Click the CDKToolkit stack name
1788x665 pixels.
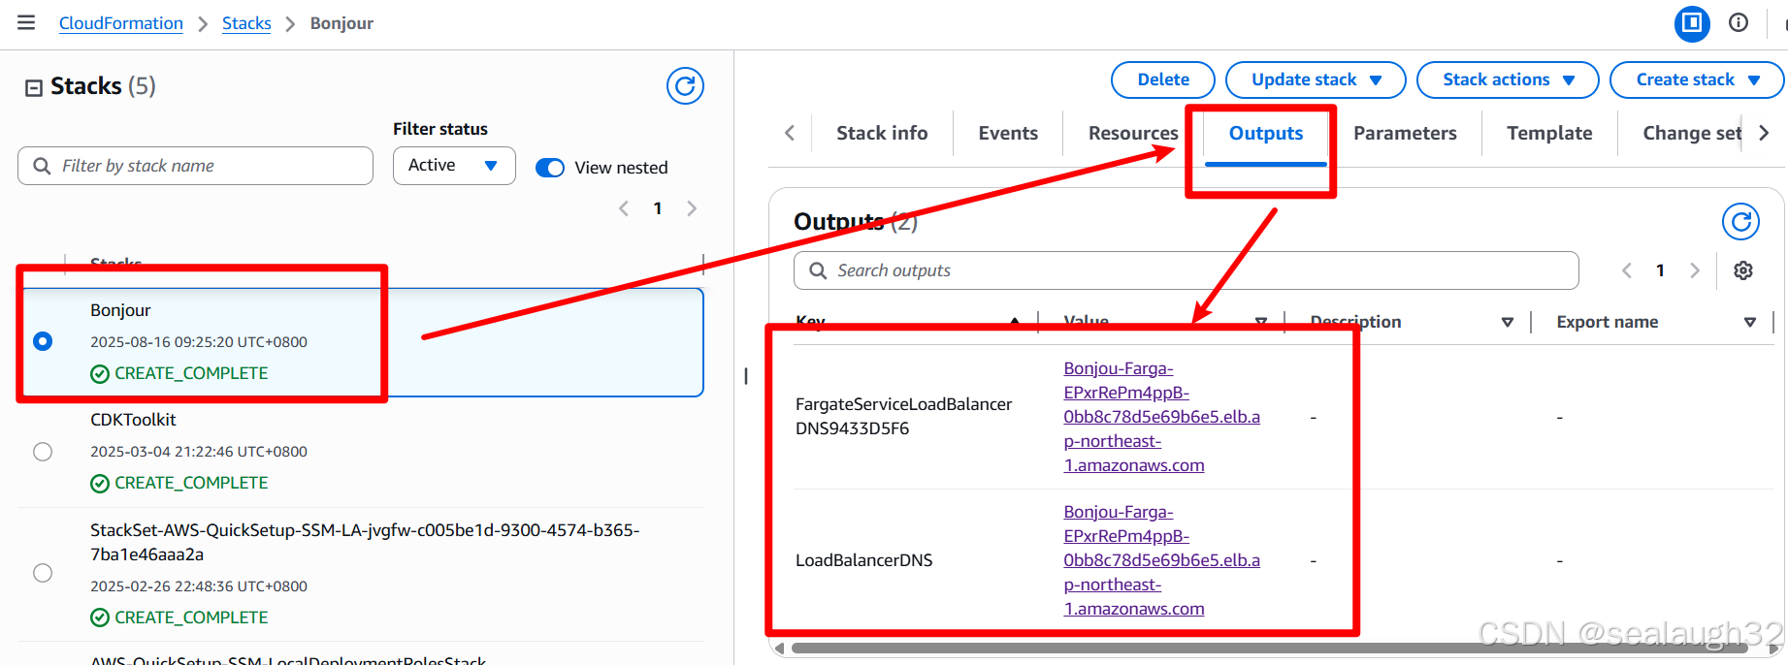click(x=133, y=420)
